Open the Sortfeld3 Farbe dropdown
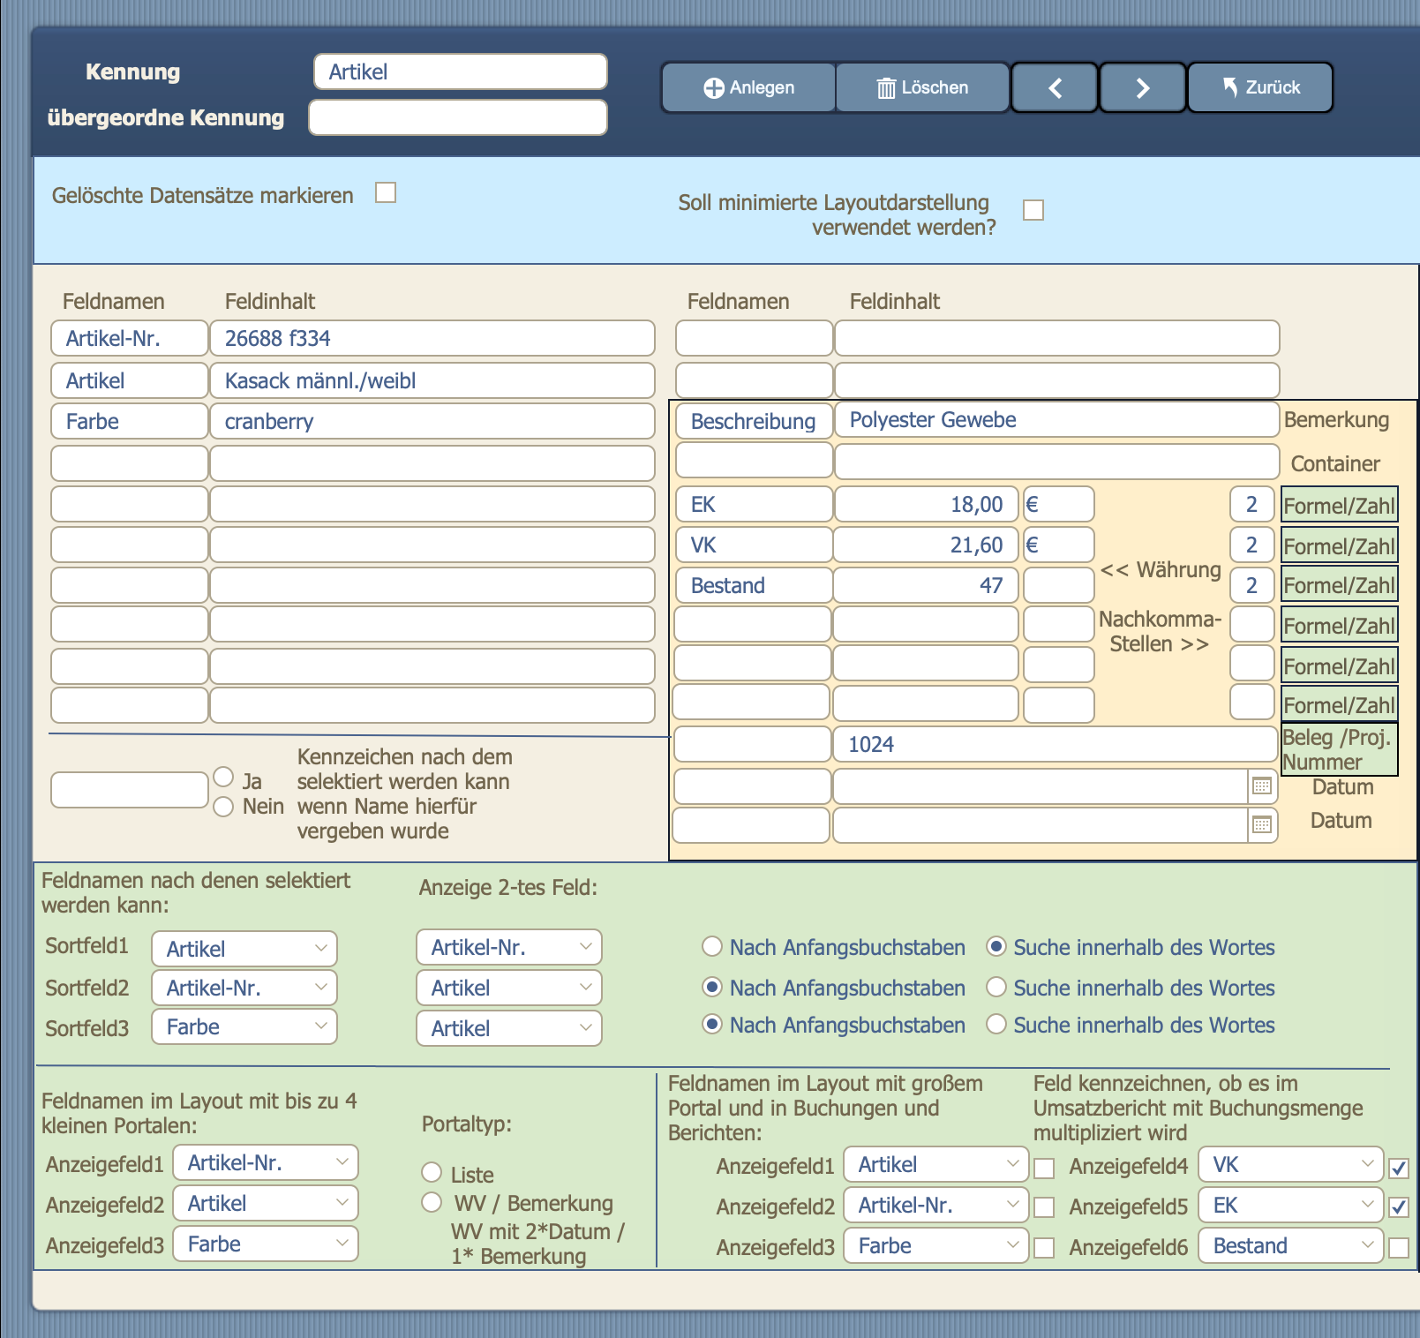1420x1338 pixels. coord(244,1026)
